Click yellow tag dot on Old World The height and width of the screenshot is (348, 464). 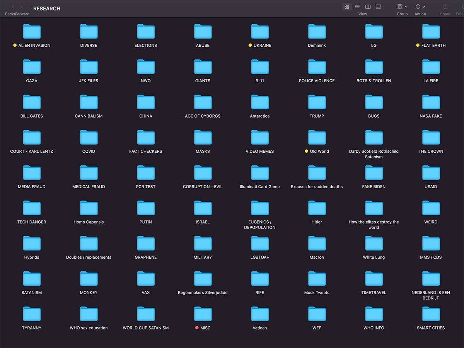tap(307, 151)
